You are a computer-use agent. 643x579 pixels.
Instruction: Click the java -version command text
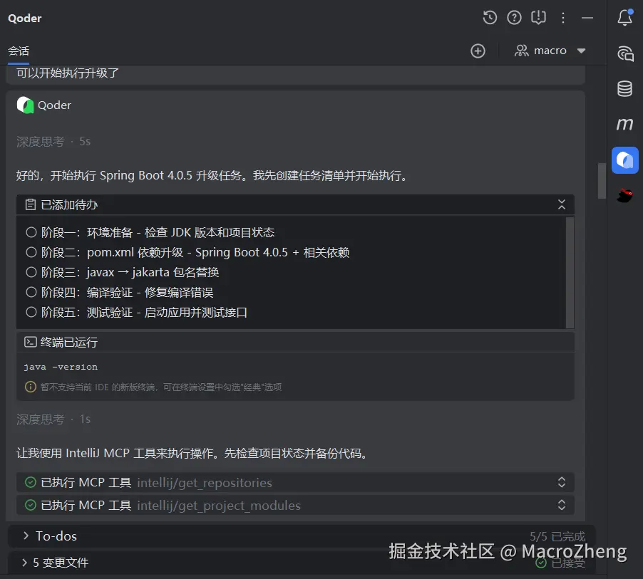click(61, 367)
